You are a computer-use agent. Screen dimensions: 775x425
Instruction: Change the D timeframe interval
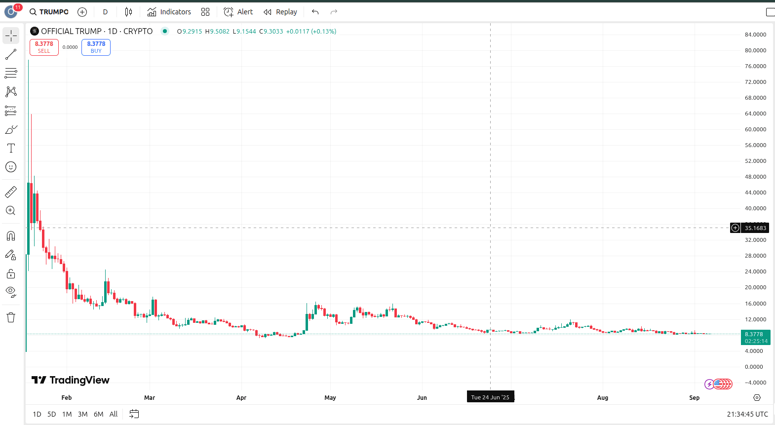[105, 12]
